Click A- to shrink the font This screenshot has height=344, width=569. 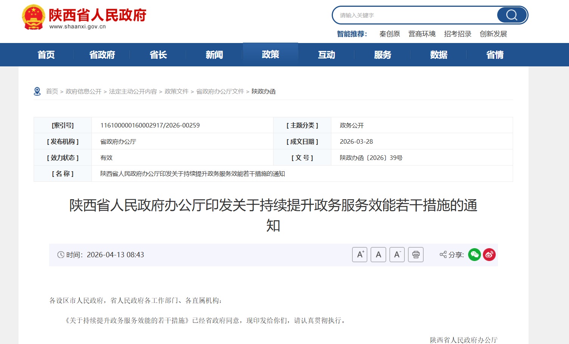tap(397, 255)
